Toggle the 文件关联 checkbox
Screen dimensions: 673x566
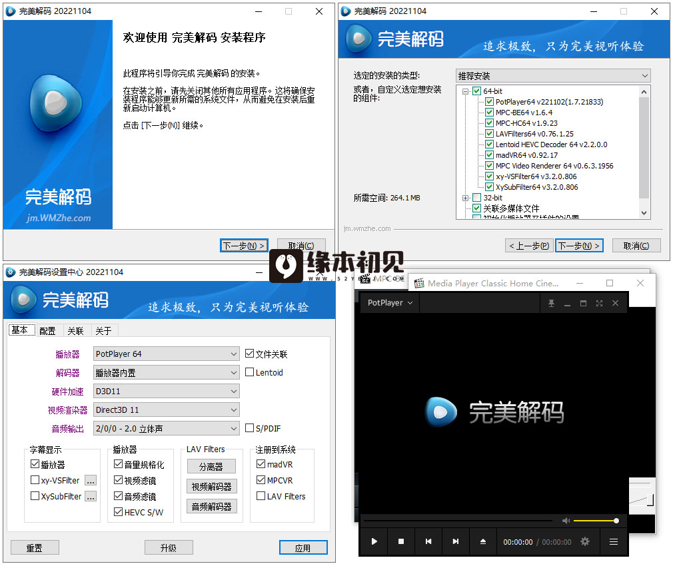tap(249, 354)
